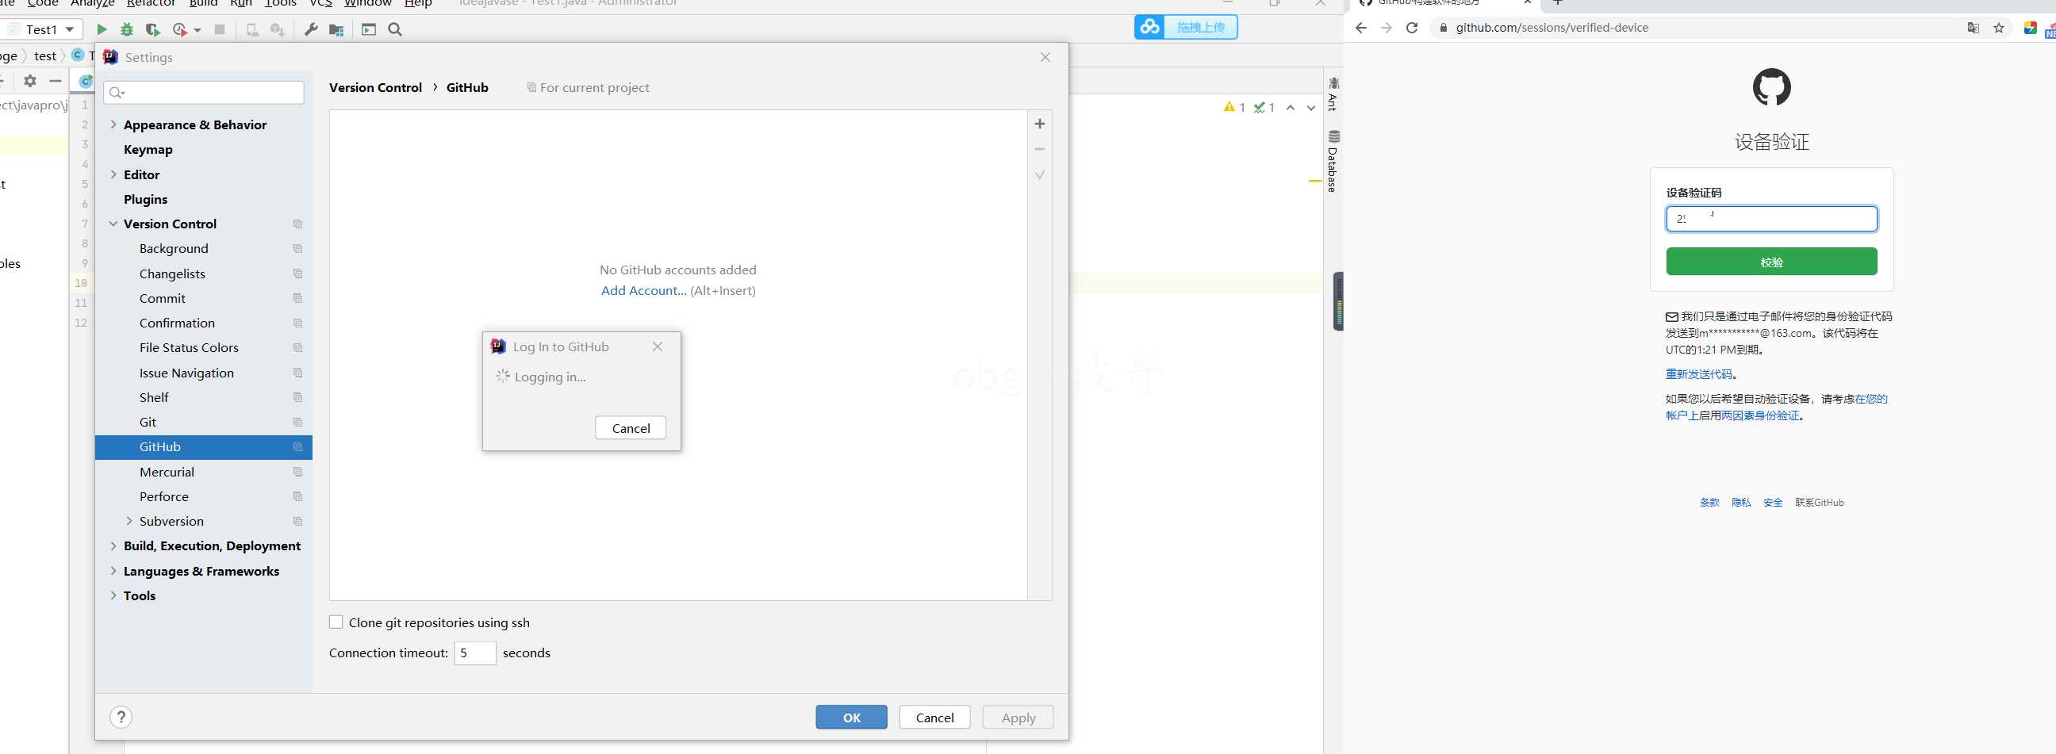Add a GitHub account with the plus icon

click(1039, 124)
